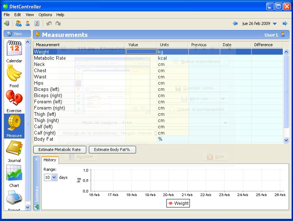Click Estimate Metabolic Rate button
The width and height of the screenshot is (293, 221).
tap(60, 150)
